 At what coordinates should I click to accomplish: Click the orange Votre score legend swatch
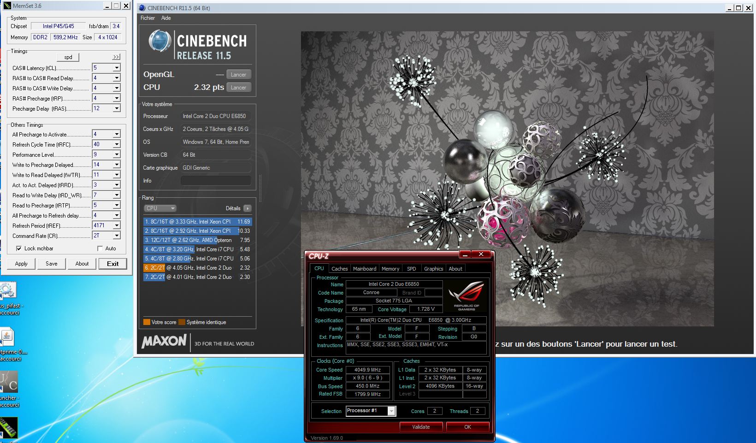147,322
